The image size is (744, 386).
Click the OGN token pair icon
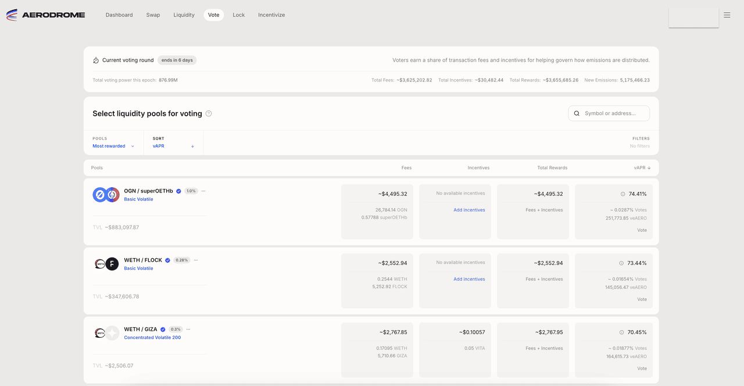106,195
